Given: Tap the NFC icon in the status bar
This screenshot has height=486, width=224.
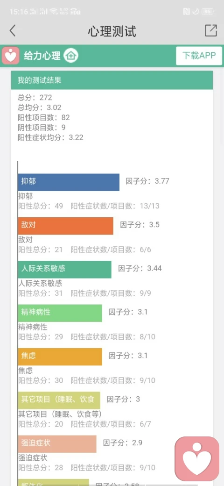Looking at the screenshot, I should click(186, 12).
